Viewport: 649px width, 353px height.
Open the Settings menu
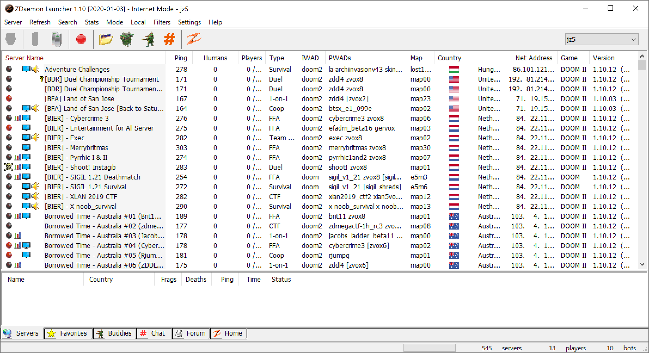click(x=189, y=22)
